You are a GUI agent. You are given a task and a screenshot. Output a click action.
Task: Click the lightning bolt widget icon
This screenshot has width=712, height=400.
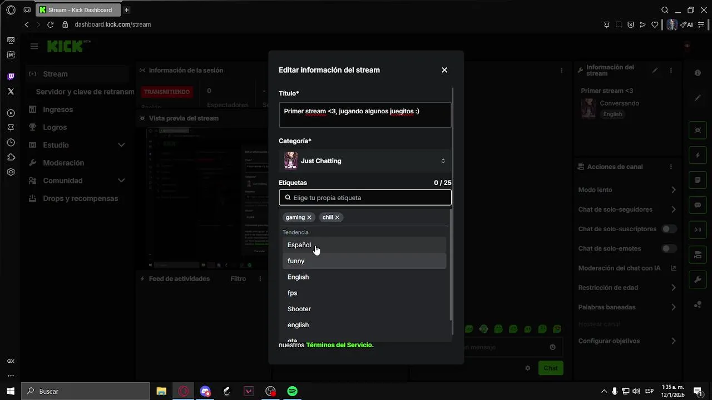coord(698,155)
